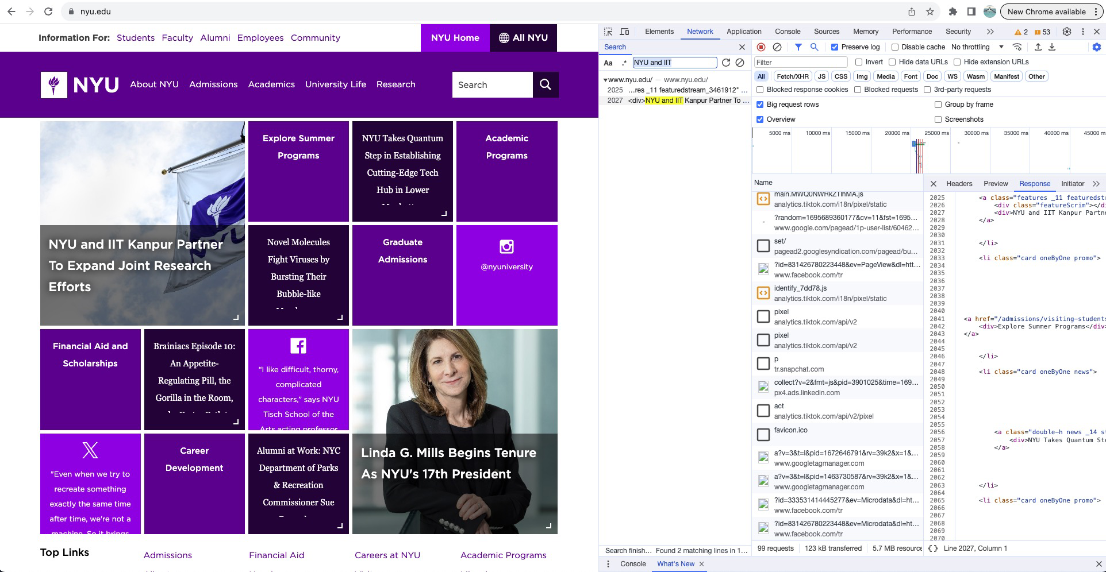Open the Admissions link on NYU site

(x=213, y=84)
